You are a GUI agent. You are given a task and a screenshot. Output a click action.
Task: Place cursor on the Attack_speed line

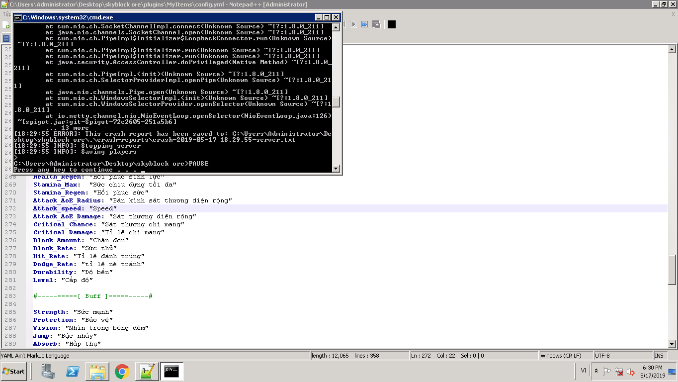coord(149,208)
